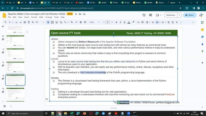Open more toolbar options three dots
Viewport: 206px width, 116px height.
(181, 22)
